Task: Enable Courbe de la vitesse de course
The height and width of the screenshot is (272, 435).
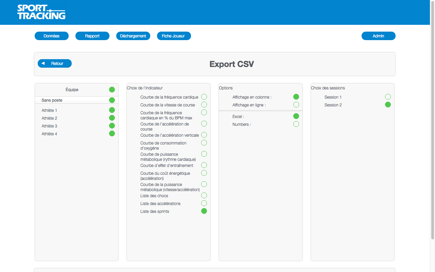Action: tap(204, 105)
